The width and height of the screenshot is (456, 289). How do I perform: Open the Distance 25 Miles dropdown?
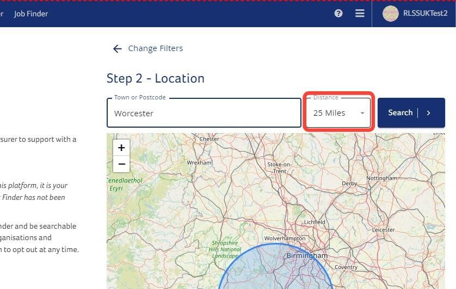tap(338, 112)
